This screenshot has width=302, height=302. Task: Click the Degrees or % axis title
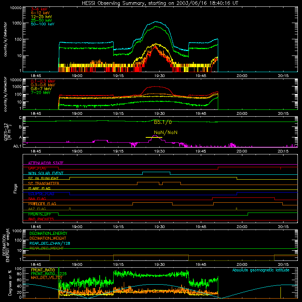(10, 283)
